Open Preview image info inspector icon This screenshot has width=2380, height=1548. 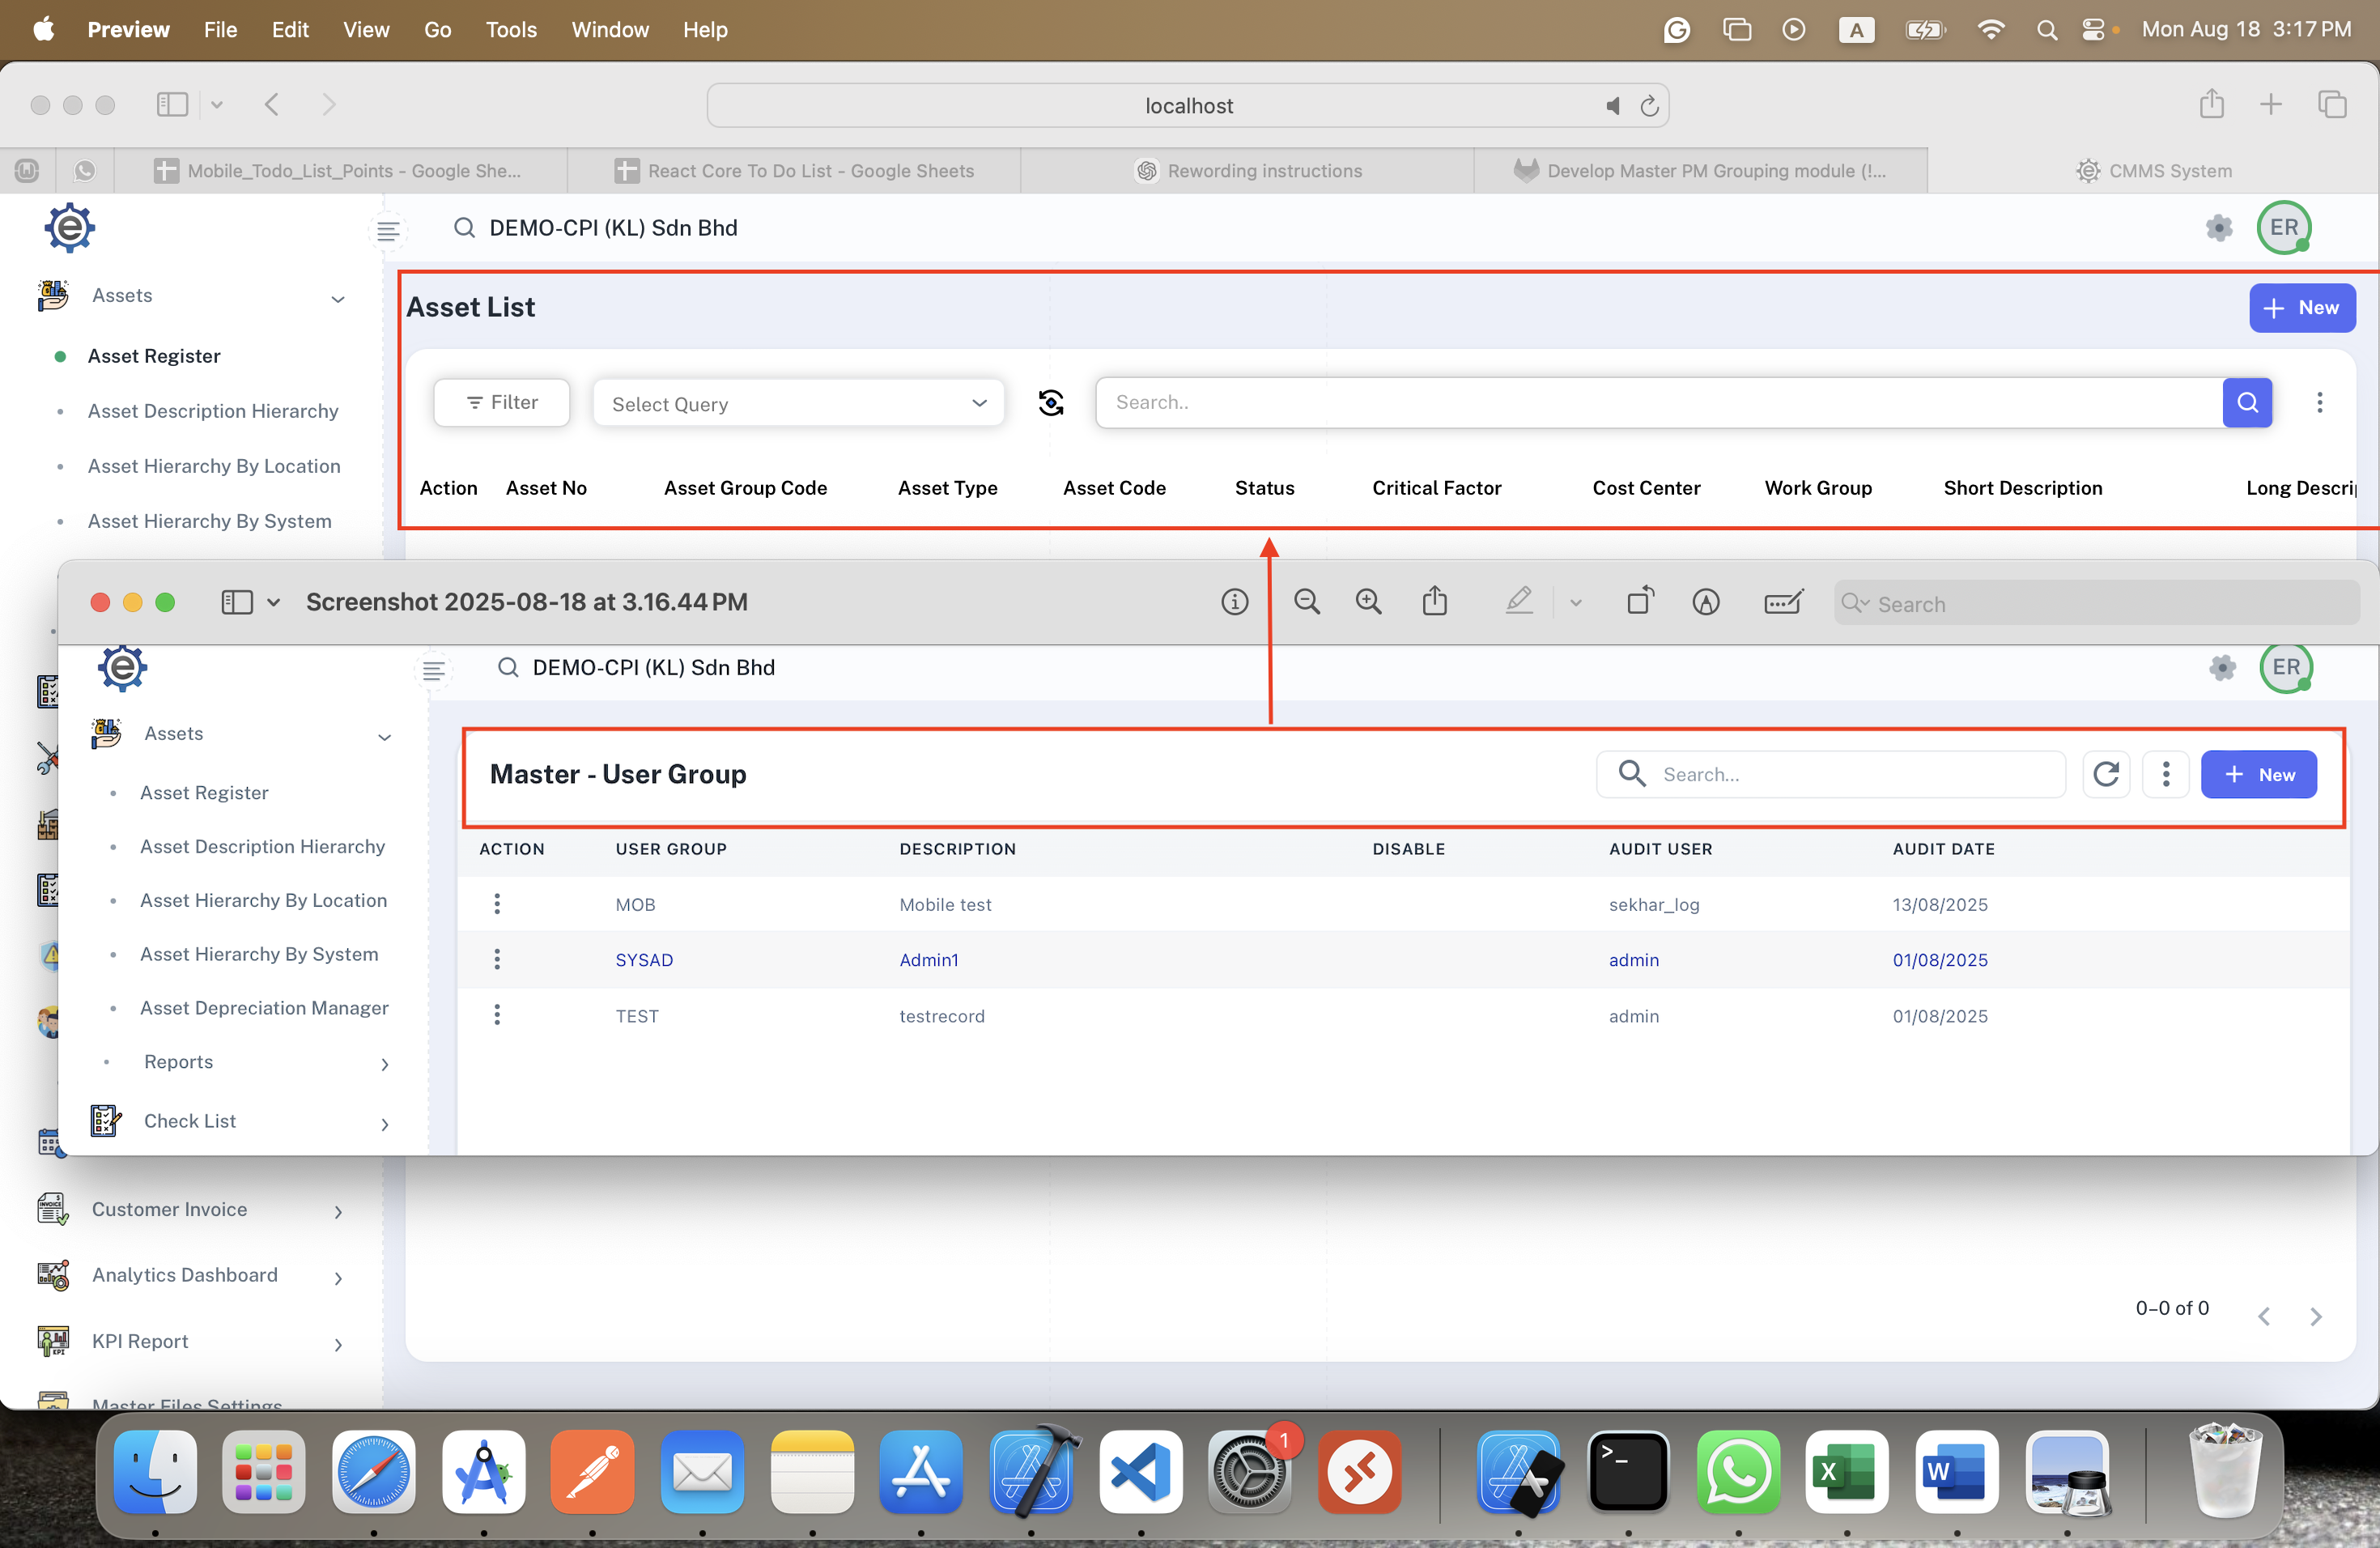coord(1235,602)
